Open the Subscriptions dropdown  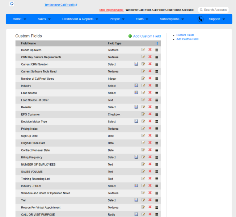tap(172, 19)
